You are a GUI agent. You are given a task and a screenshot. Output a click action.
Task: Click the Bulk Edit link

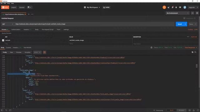tap(194, 37)
